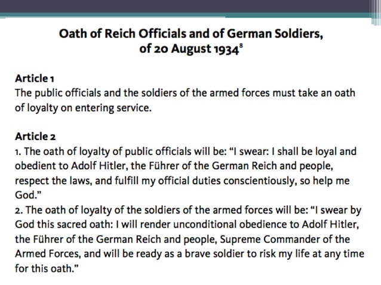Click the title line "Oath of Reich Officials"
Screen dimensions: 381x285
coord(191,33)
